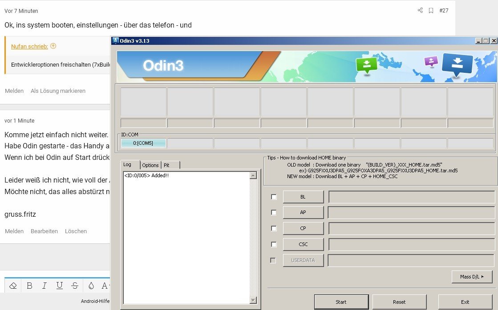The image size is (498, 310).
Task: Click the log line '<ID:0/005> Added!!'
Action: tap(146, 175)
